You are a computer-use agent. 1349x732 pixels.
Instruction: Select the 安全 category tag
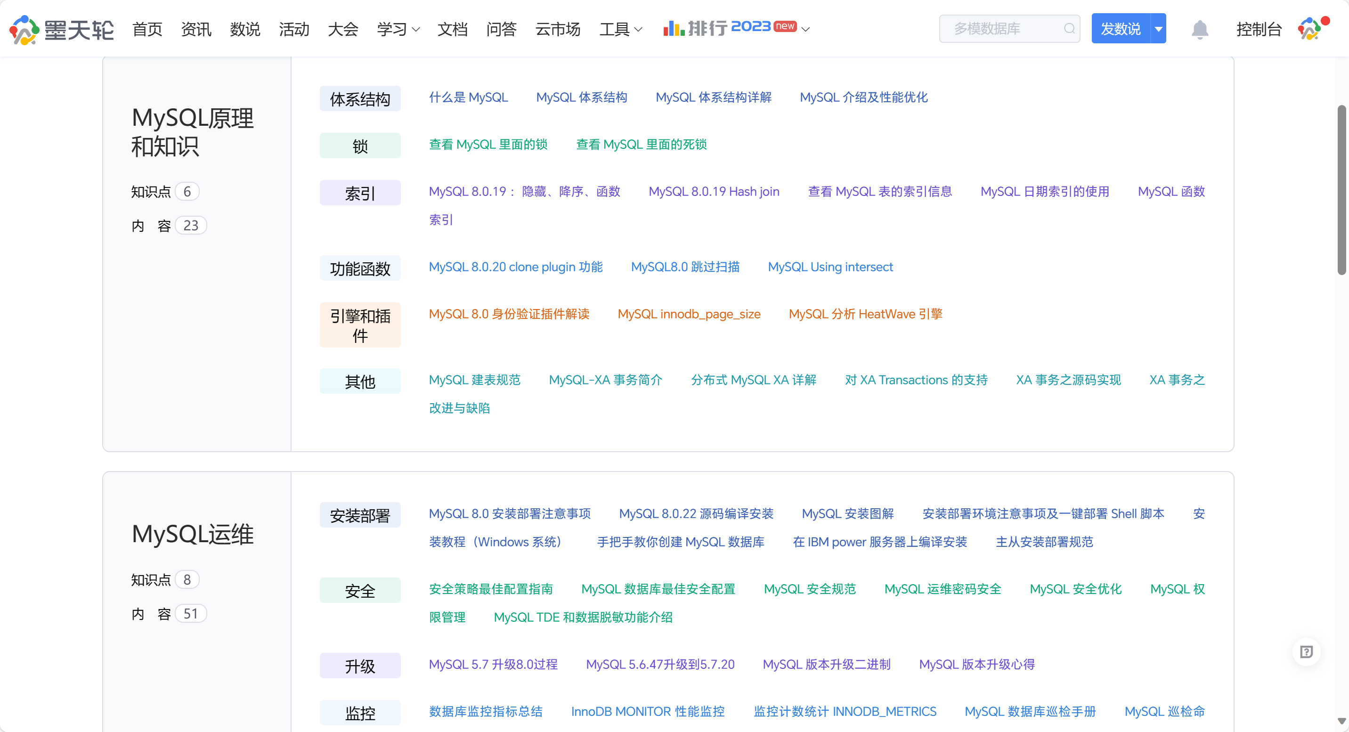coord(360,591)
